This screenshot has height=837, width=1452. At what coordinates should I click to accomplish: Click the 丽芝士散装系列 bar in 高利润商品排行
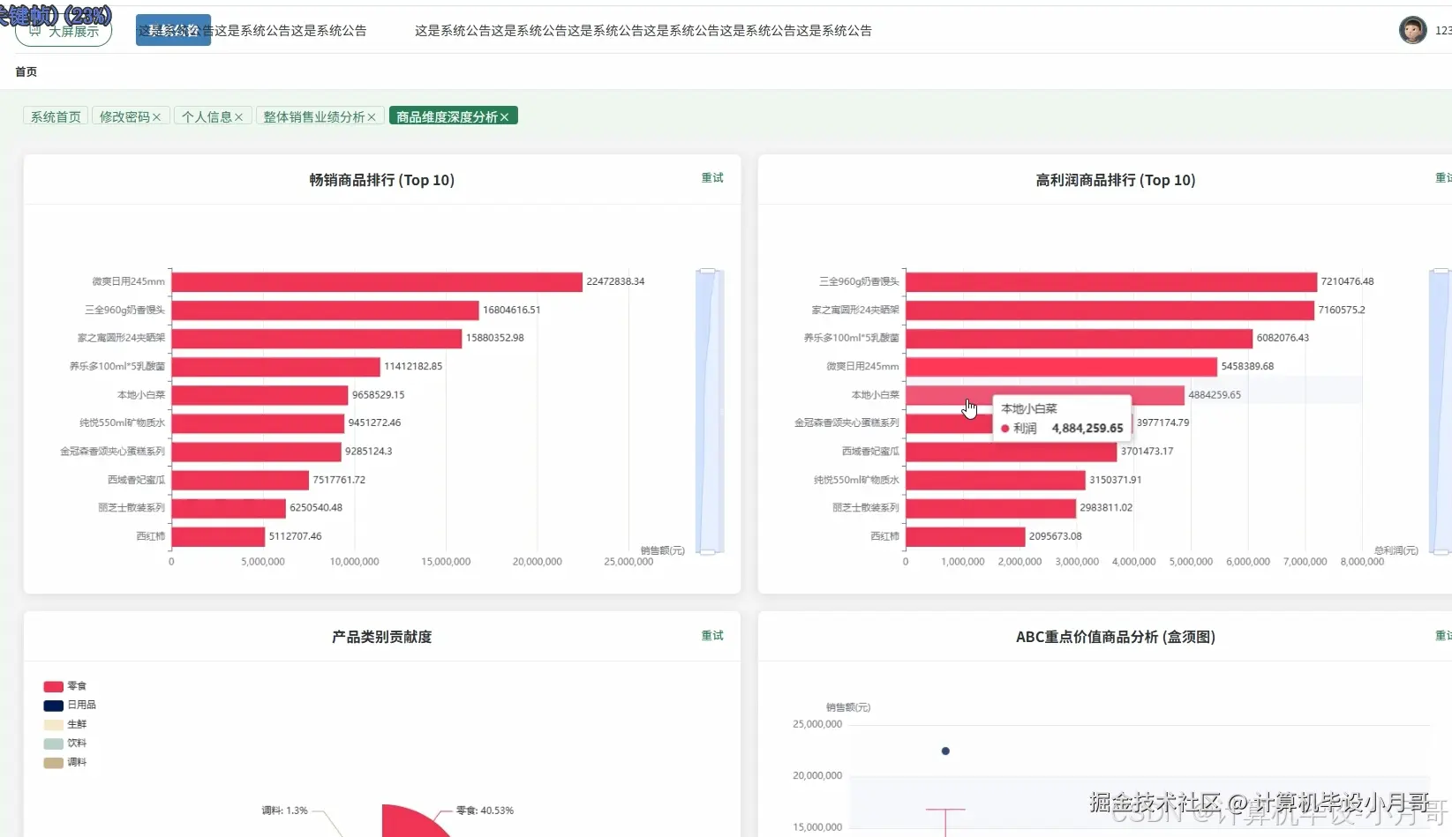991,508
